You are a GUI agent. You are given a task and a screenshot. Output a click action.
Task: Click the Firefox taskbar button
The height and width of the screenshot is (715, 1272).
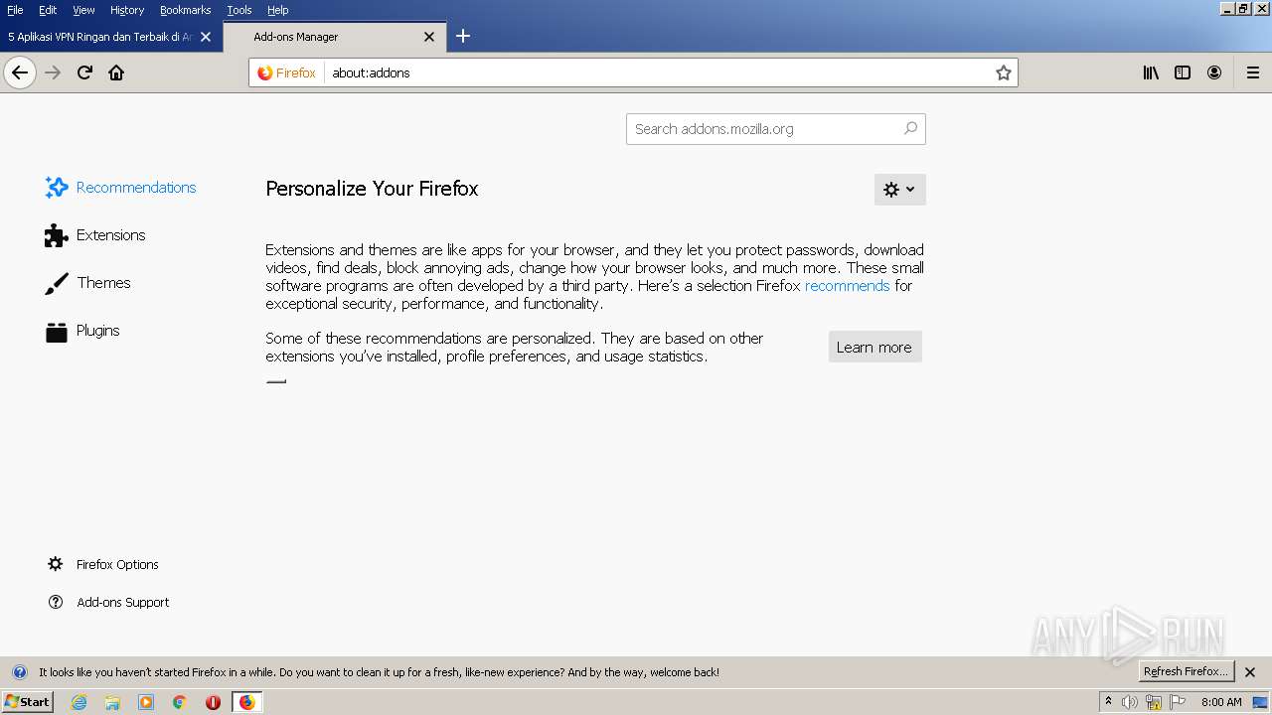[247, 702]
